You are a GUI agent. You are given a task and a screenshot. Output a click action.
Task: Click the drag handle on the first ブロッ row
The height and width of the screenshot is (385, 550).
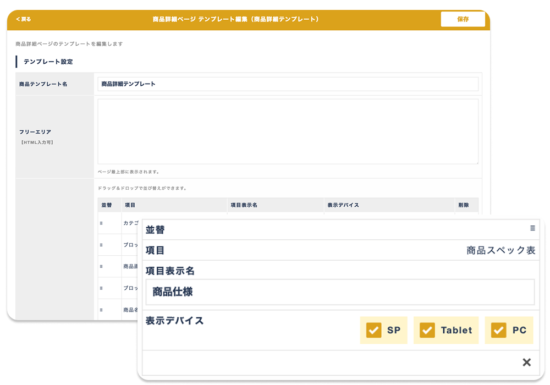tap(102, 245)
